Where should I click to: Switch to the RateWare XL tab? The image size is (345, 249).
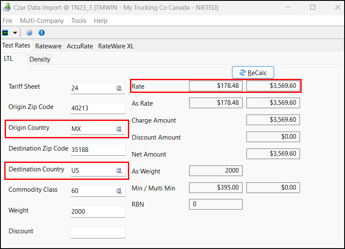tap(115, 45)
